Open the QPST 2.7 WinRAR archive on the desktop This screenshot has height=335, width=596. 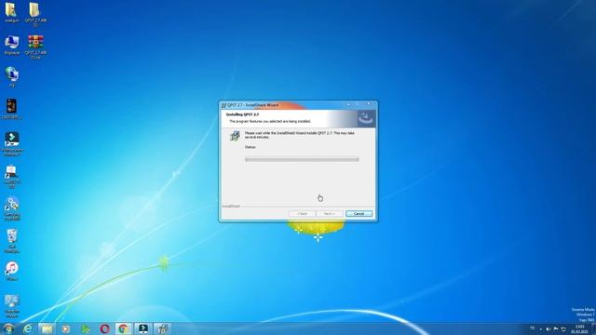pos(35,47)
